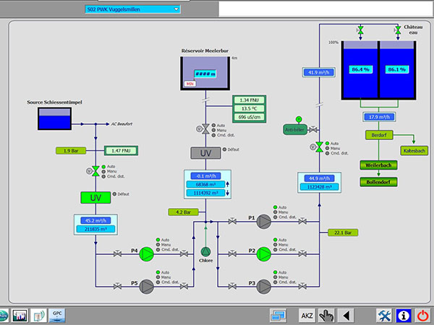Select running pump P4 symbol
This screenshot has height=325, width=434.
pyautogui.click(x=146, y=253)
